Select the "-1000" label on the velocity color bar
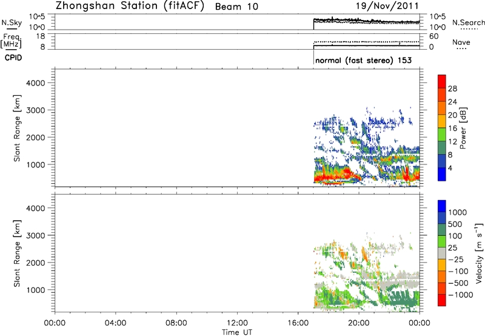Viewport: 485px width, 336px height. pos(461,295)
